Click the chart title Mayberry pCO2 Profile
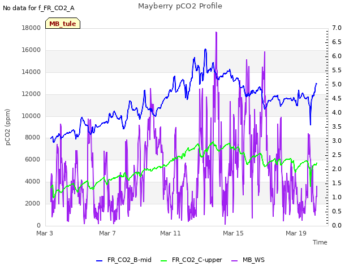Viewport: 362px width, 271px height. (180, 6)
